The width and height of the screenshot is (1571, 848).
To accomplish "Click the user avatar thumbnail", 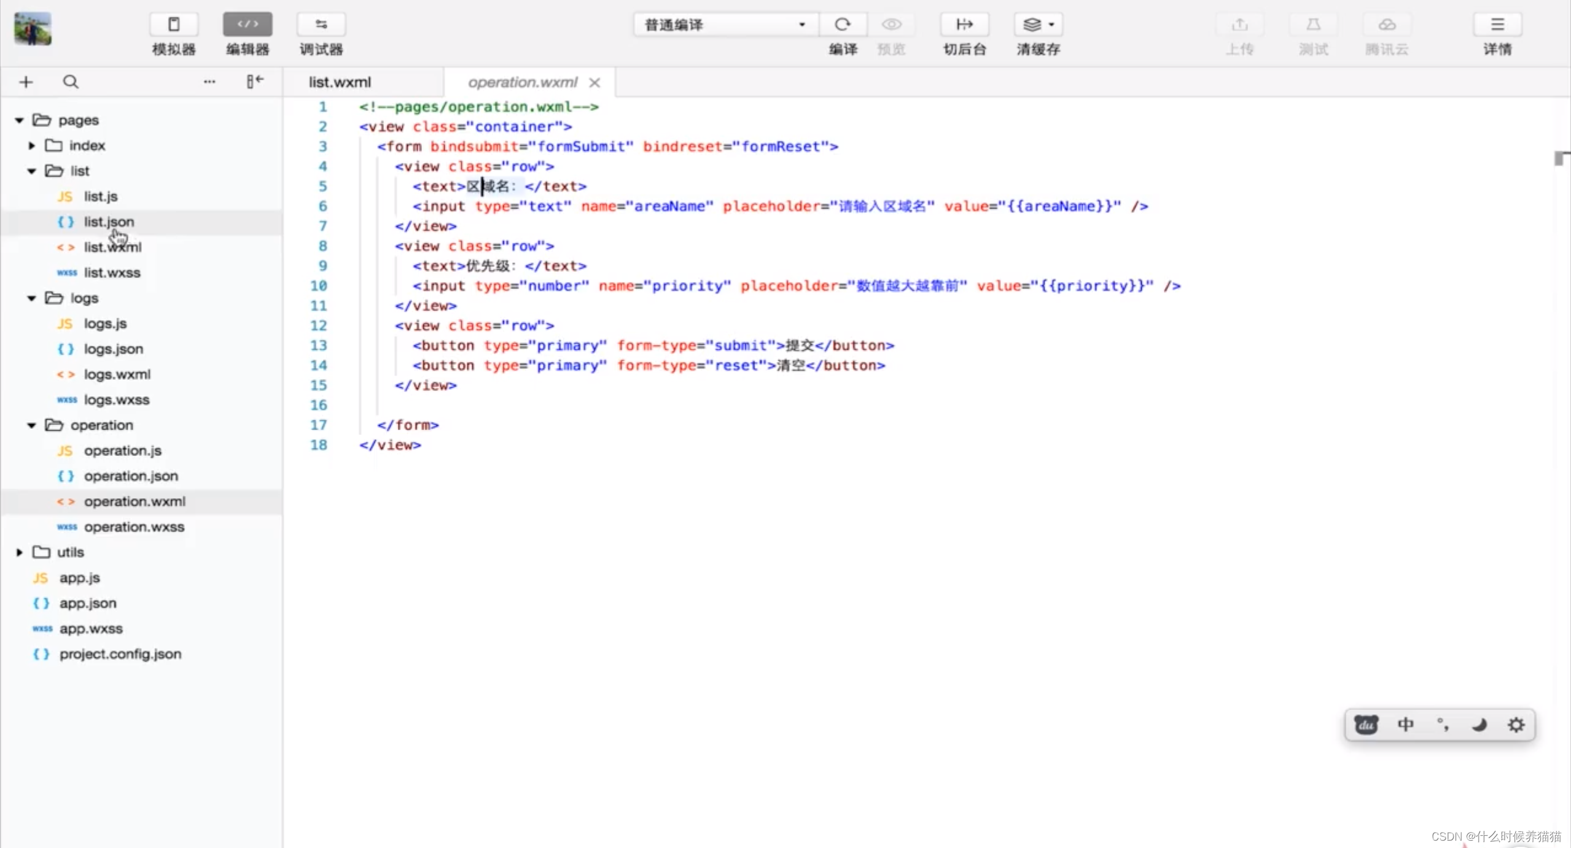I will 33,29.
